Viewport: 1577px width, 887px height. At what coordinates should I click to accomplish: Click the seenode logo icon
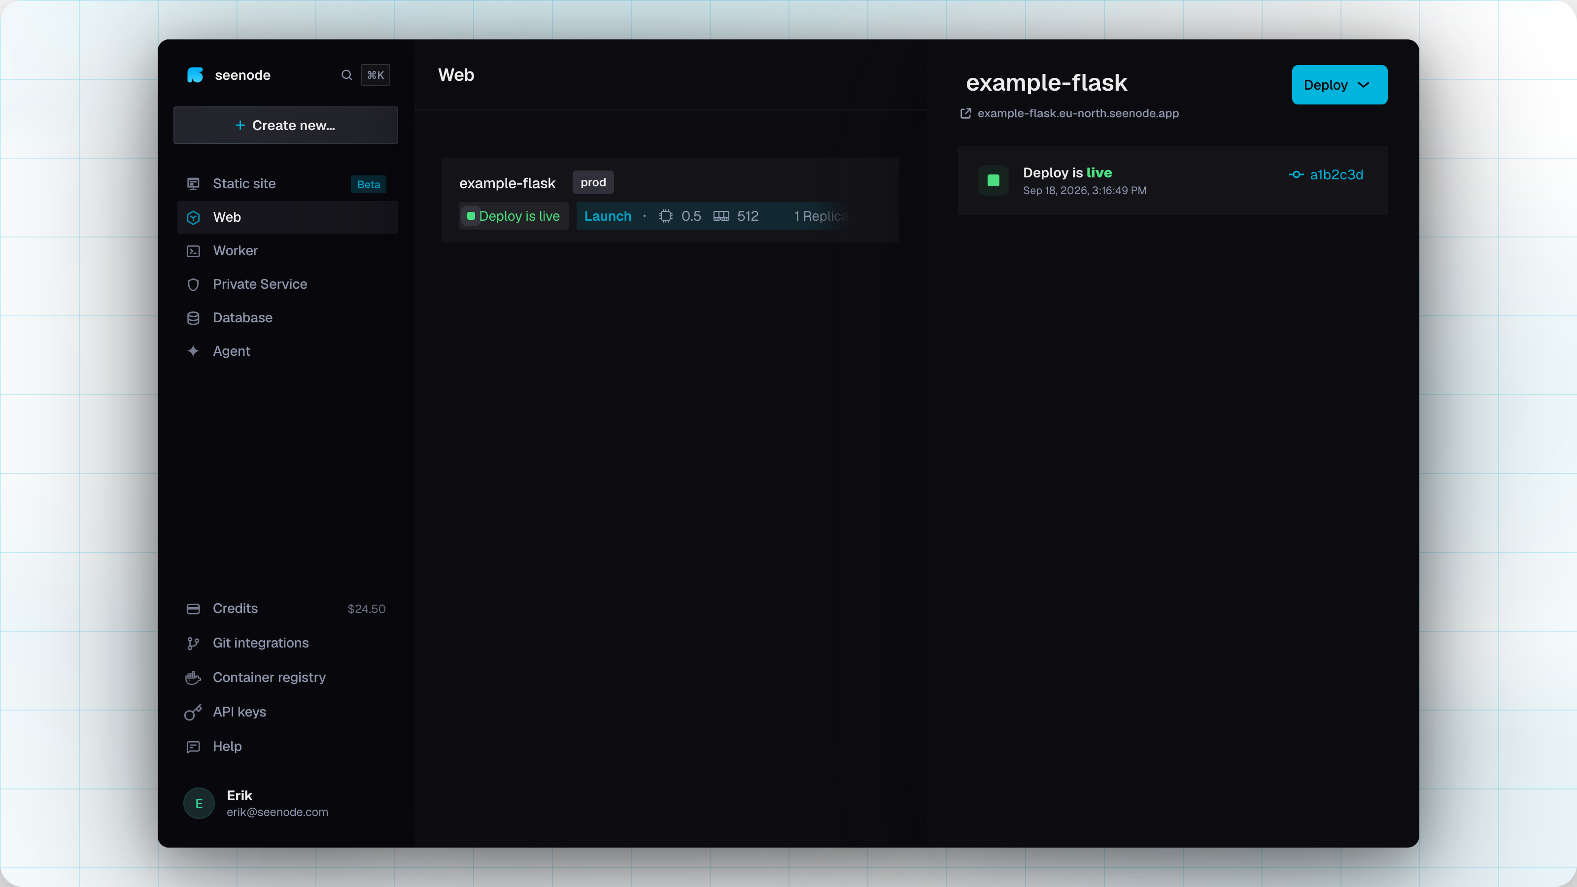point(195,75)
